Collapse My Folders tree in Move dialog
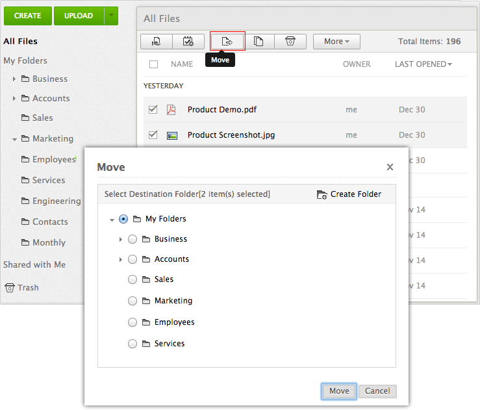 click(x=112, y=220)
